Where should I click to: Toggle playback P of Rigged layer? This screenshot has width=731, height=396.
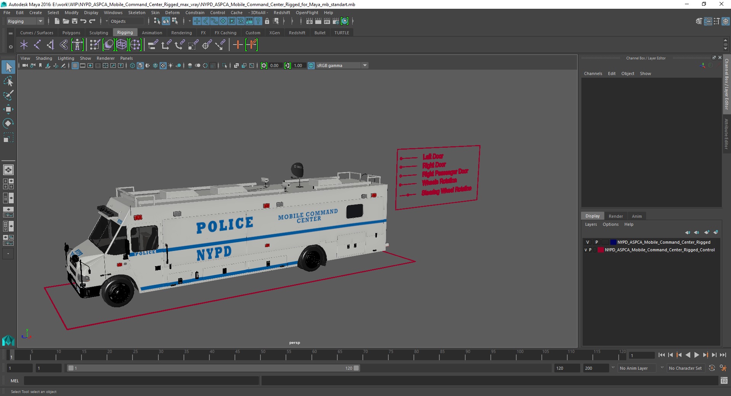pos(597,242)
